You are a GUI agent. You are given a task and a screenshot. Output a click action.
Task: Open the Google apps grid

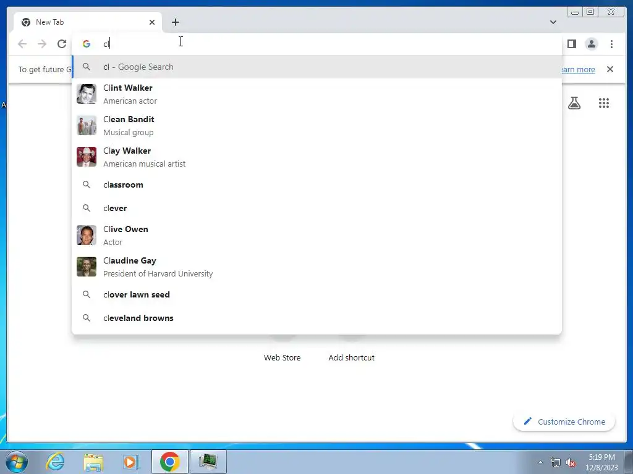(604, 103)
